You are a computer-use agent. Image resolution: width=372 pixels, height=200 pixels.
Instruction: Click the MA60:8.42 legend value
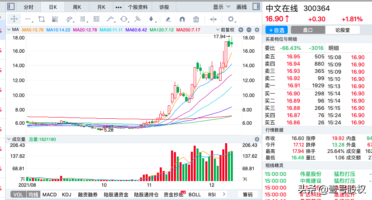136,30
